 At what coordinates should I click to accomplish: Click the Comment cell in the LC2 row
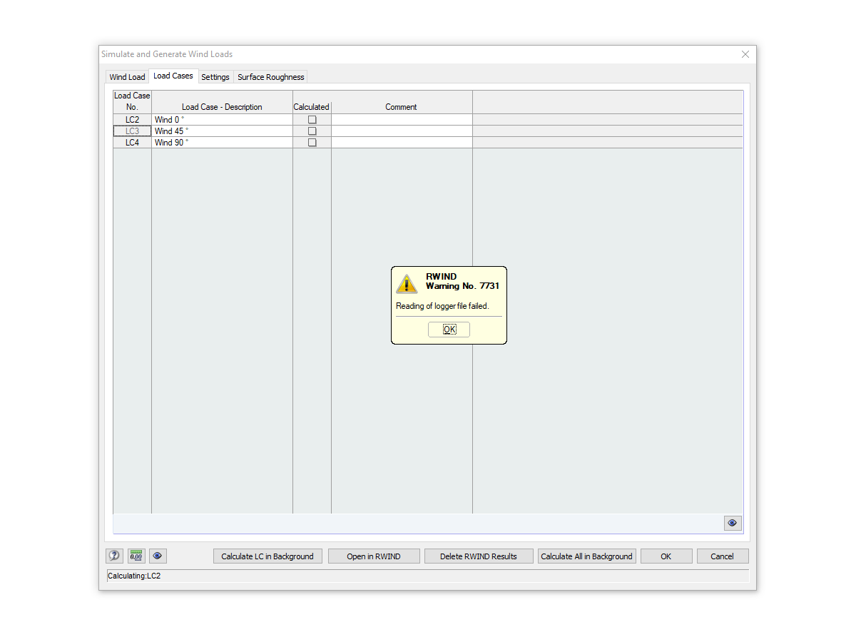pos(402,120)
